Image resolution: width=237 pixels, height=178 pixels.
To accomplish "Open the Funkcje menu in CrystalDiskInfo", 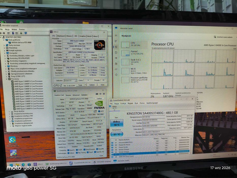I will (x=123, y=103).
